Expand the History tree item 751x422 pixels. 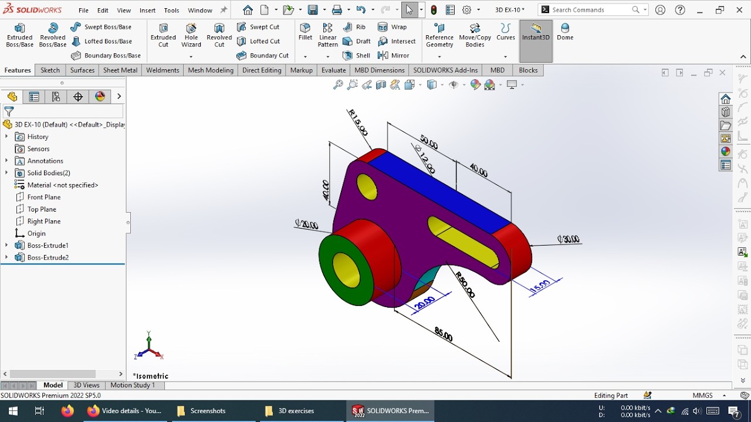pos(6,137)
